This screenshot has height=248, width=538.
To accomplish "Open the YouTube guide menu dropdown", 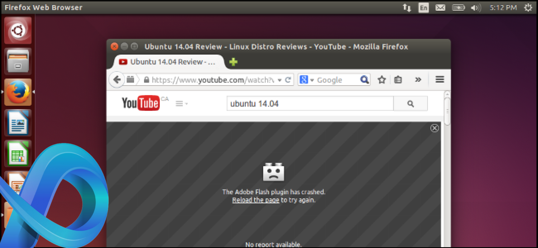I will tap(182, 104).
